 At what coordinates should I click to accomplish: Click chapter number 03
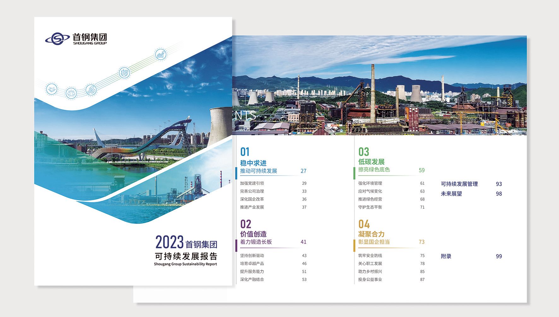tap(364, 152)
